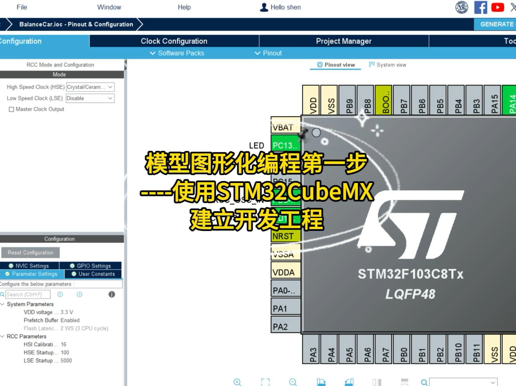Toggle the Master Clock Output checkbox
Viewport: 516px width, 386px height.
(11, 109)
